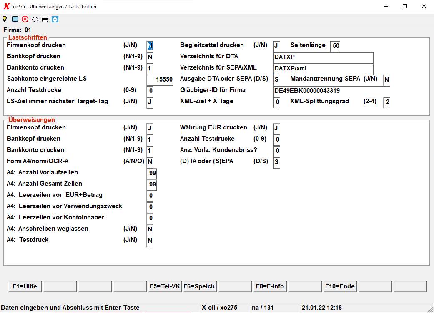Click the Firma: 01 label
The image size is (434, 313).
click(x=17, y=30)
